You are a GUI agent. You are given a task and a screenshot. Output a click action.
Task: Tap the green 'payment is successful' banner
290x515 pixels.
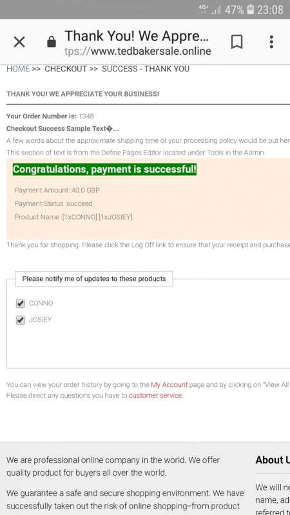click(104, 169)
